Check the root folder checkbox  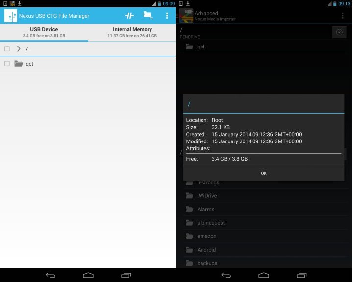[x=7, y=49]
